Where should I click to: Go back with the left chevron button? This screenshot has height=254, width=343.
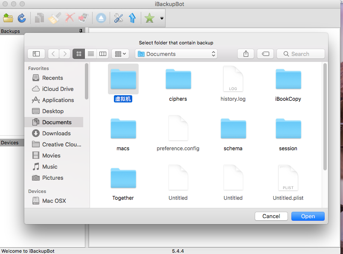[53, 54]
